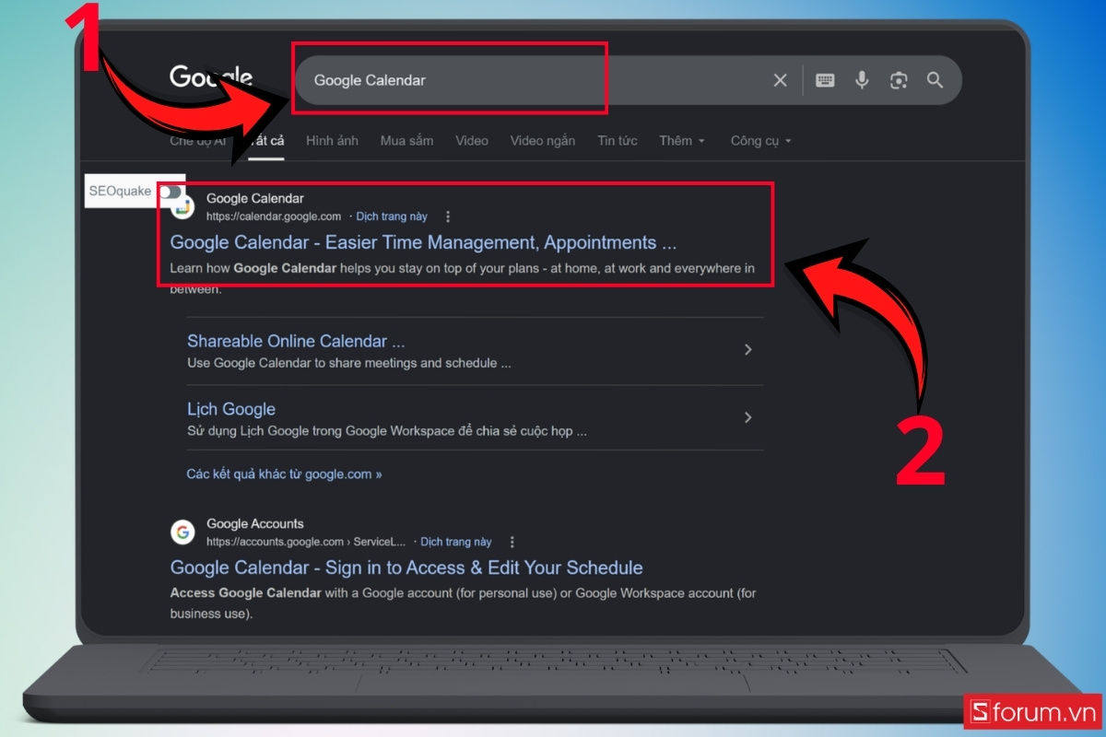The height and width of the screenshot is (737, 1106).
Task: Click Dịch trang này for calendar.google.com
Action: pos(392,216)
